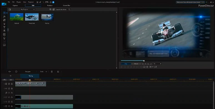Collapse the library side panel arrow

pos(8,30)
